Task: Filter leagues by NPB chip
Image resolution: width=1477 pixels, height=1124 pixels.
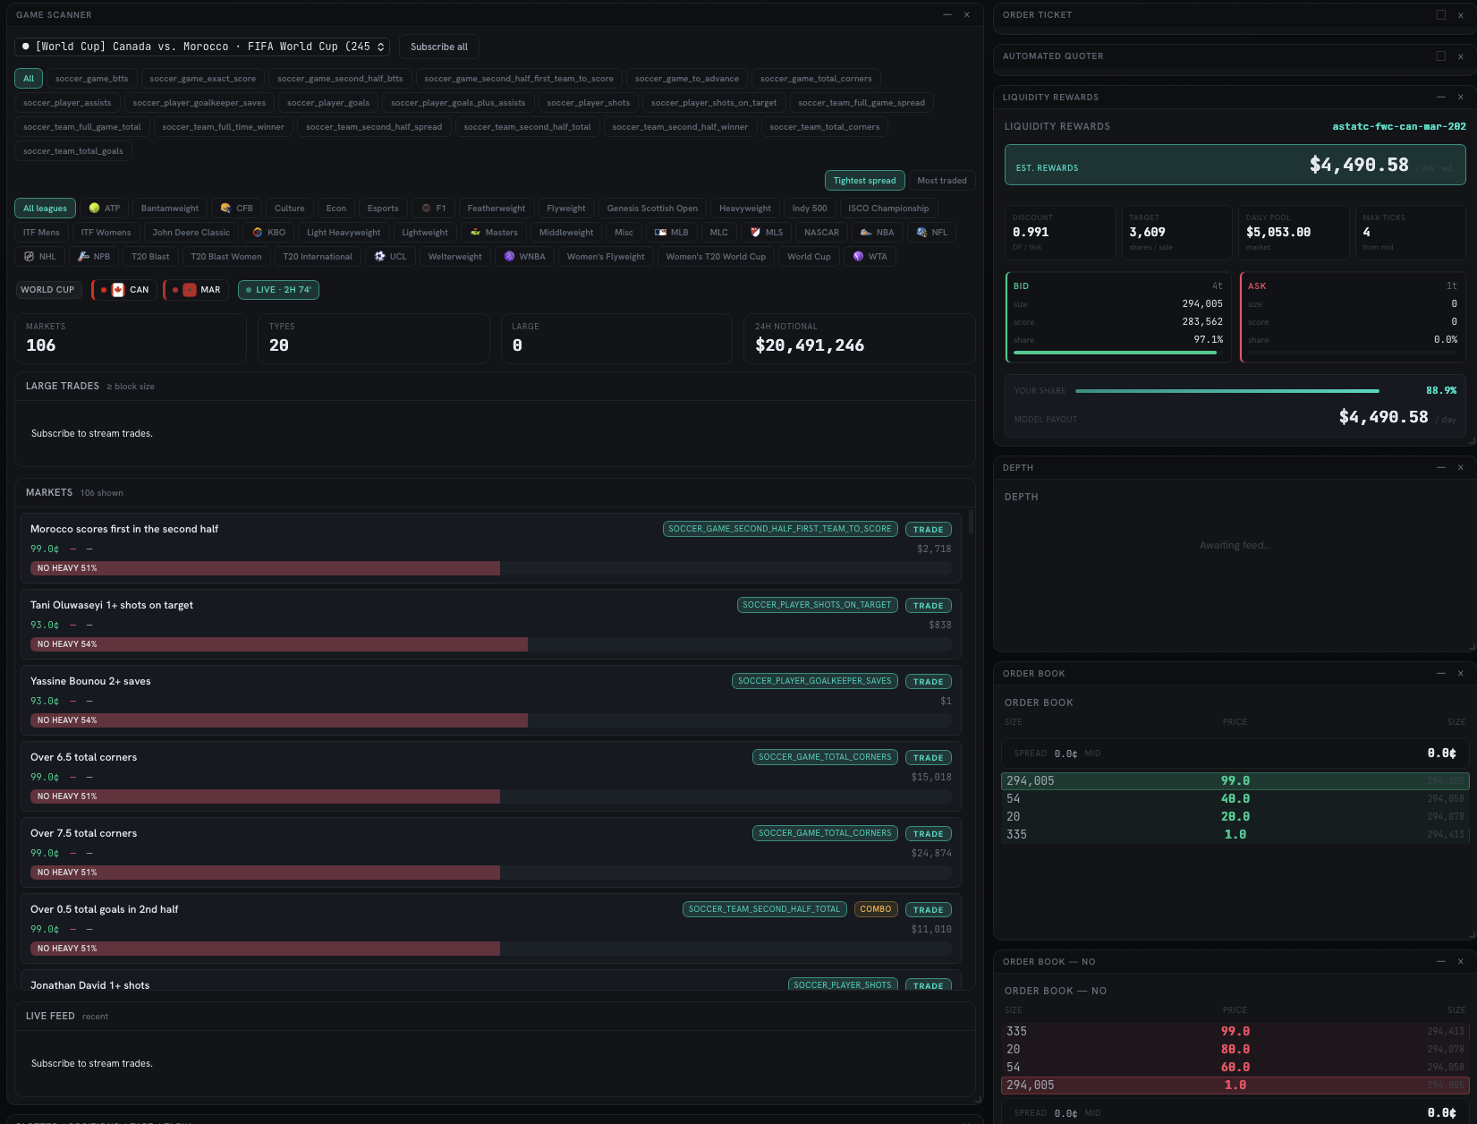Action: pyautogui.click(x=94, y=257)
